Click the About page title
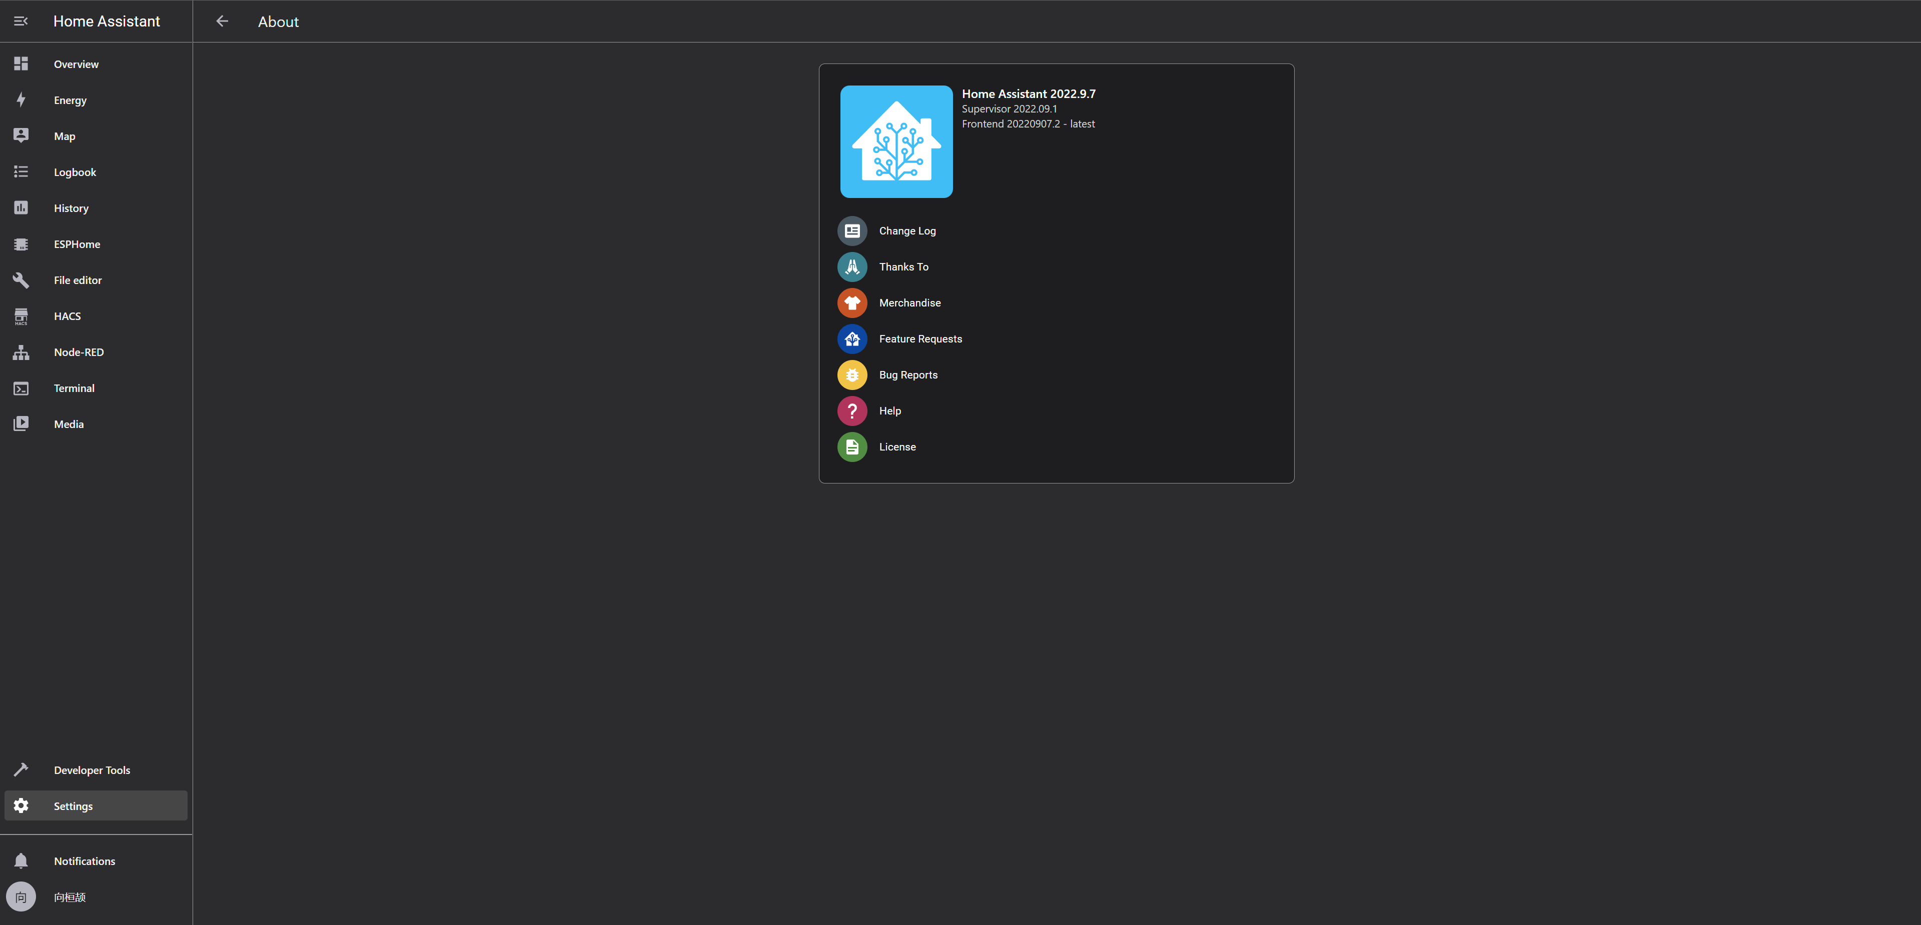 pos(278,21)
